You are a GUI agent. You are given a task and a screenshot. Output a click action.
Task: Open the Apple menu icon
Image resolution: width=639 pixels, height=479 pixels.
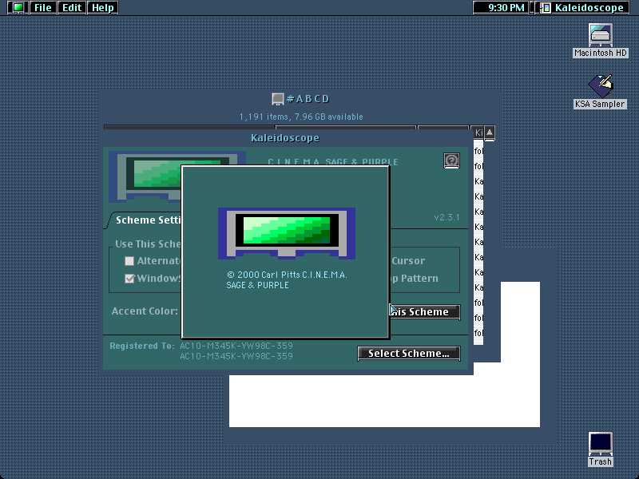[18, 7]
